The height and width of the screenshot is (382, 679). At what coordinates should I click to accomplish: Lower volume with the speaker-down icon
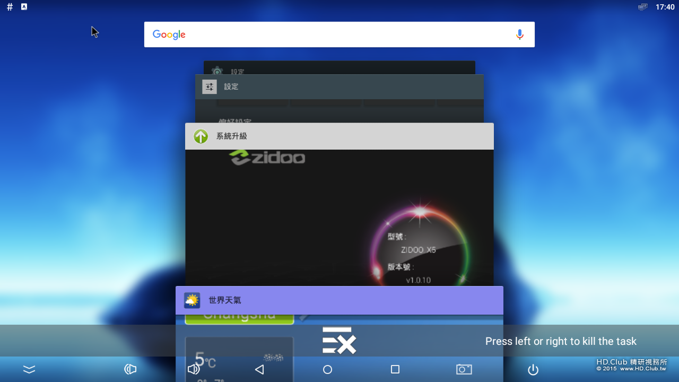[130, 369]
